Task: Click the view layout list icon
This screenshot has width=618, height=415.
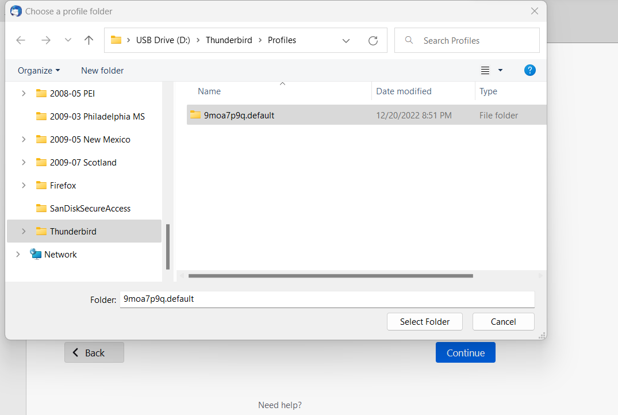Action: click(x=485, y=70)
